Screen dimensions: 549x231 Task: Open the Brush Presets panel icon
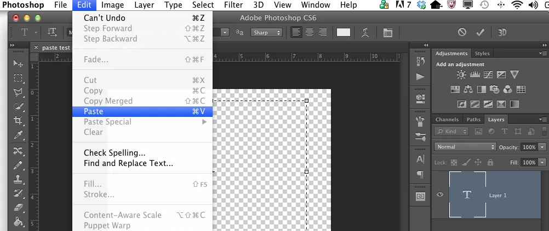click(420, 137)
